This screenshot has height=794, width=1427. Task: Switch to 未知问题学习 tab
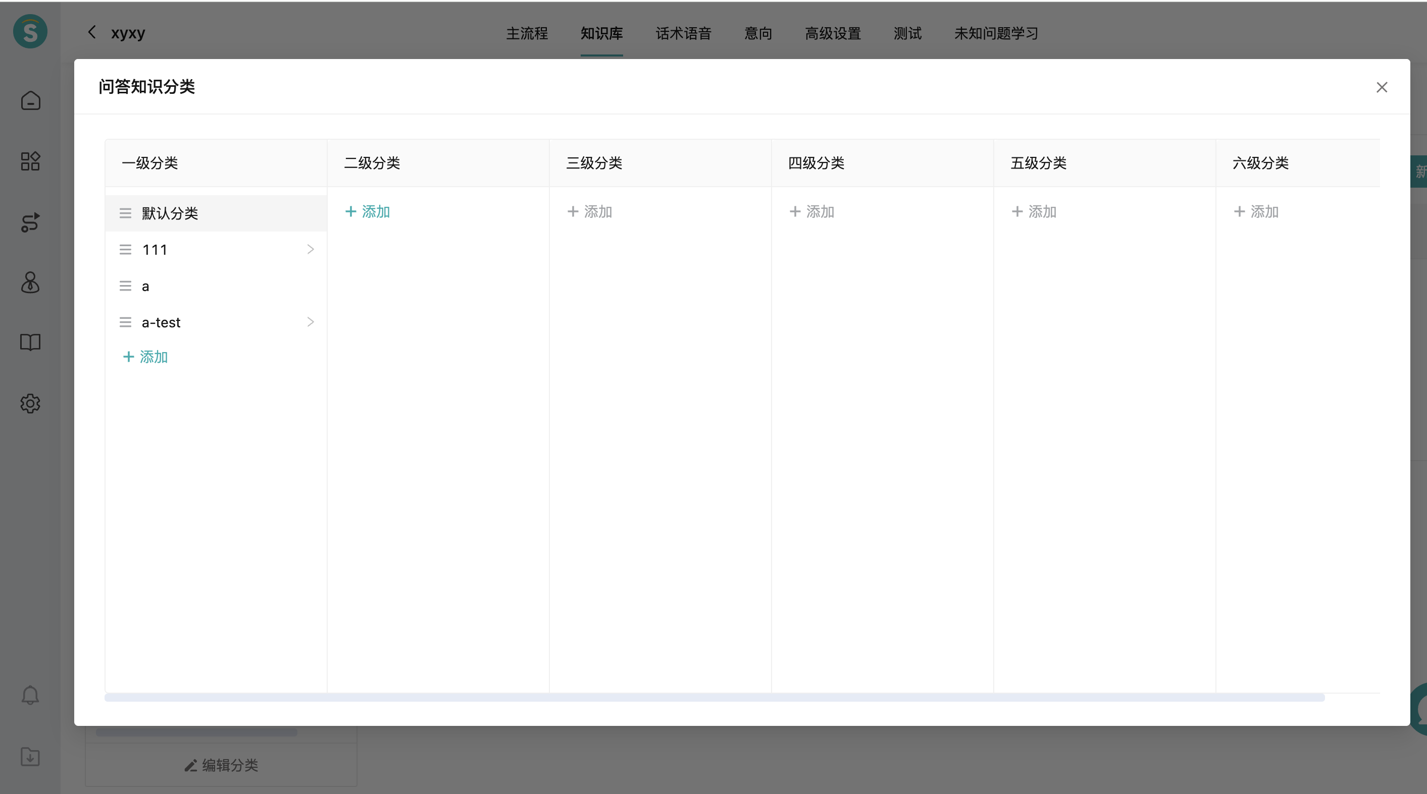(996, 33)
